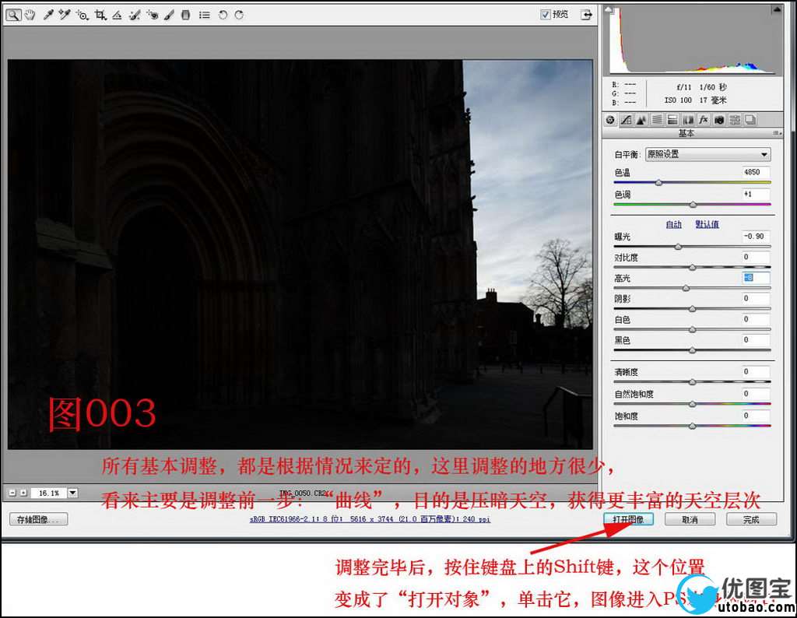The width and height of the screenshot is (797, 618).
Task: Click the 完成 done button
Action: (751, 519)
